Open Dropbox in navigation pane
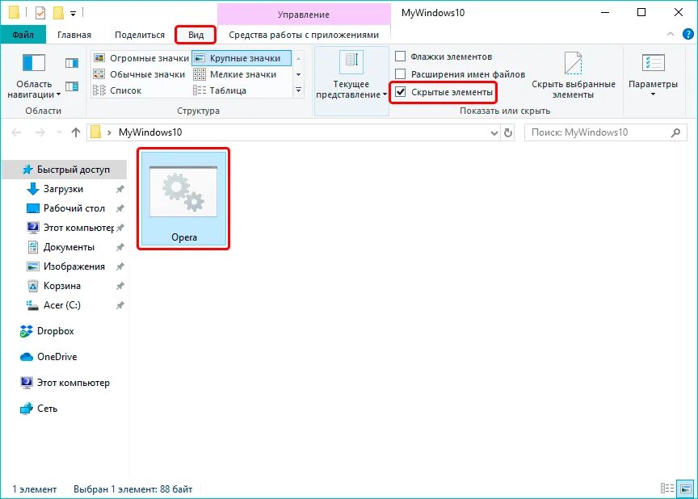The height and width of the screenshot is (499, 698). (x=55, y=331)
